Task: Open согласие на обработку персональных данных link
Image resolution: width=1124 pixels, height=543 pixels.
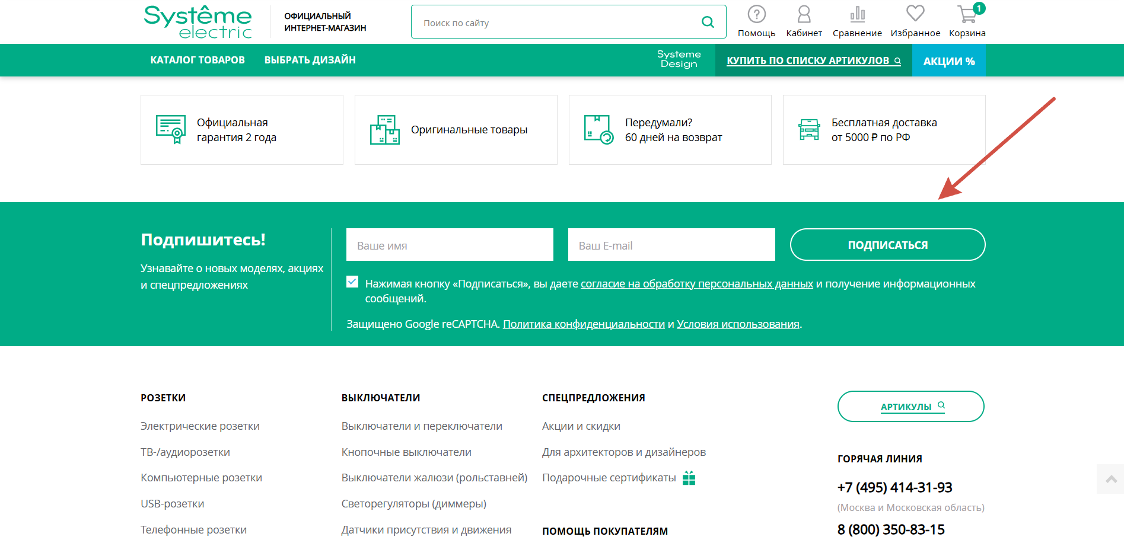Action: (697, 283)
